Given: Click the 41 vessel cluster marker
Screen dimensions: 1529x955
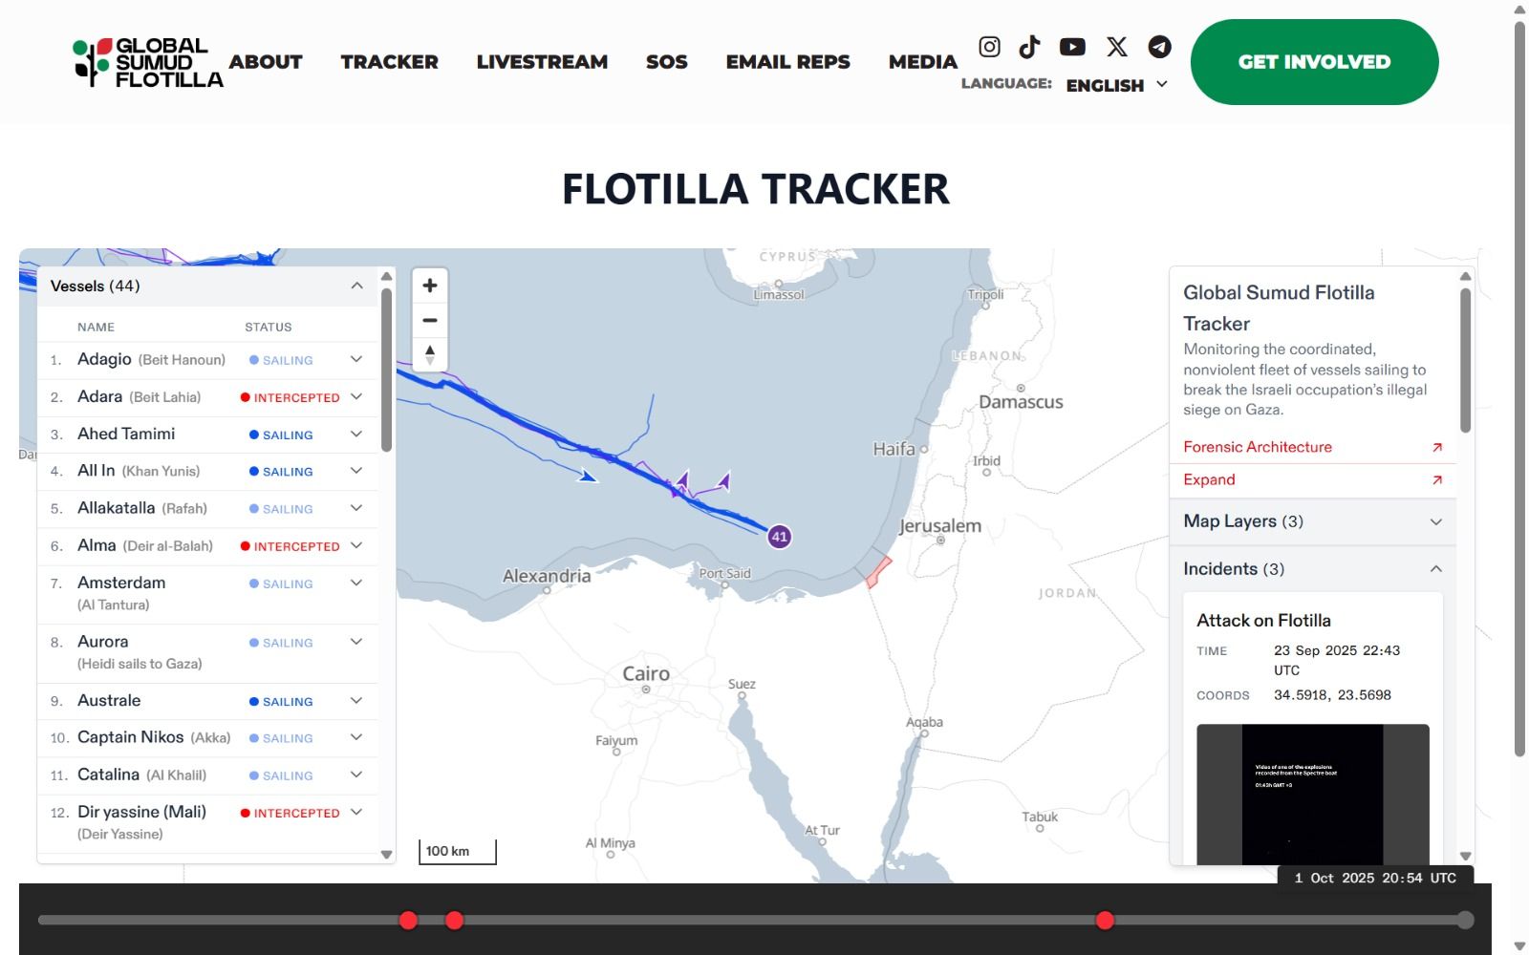Looking at the screenshot, I should click(780, 537).
